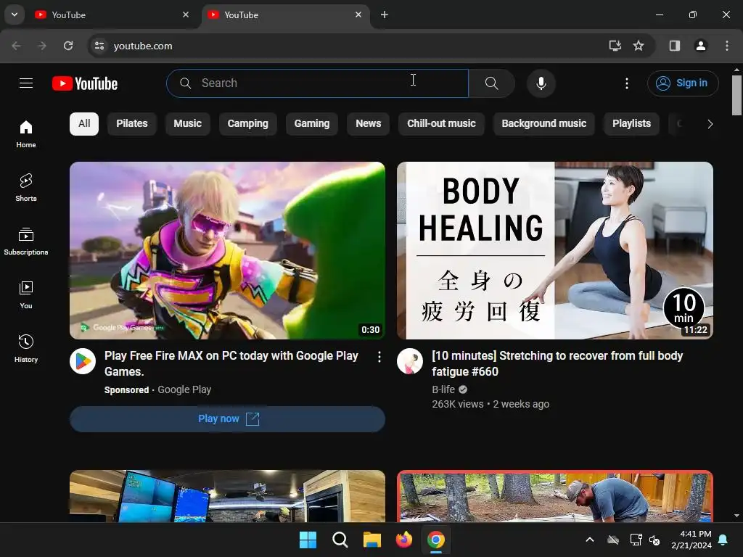Open taskbar Search
This screenshot has width=743, height=557.
point(340,540)
